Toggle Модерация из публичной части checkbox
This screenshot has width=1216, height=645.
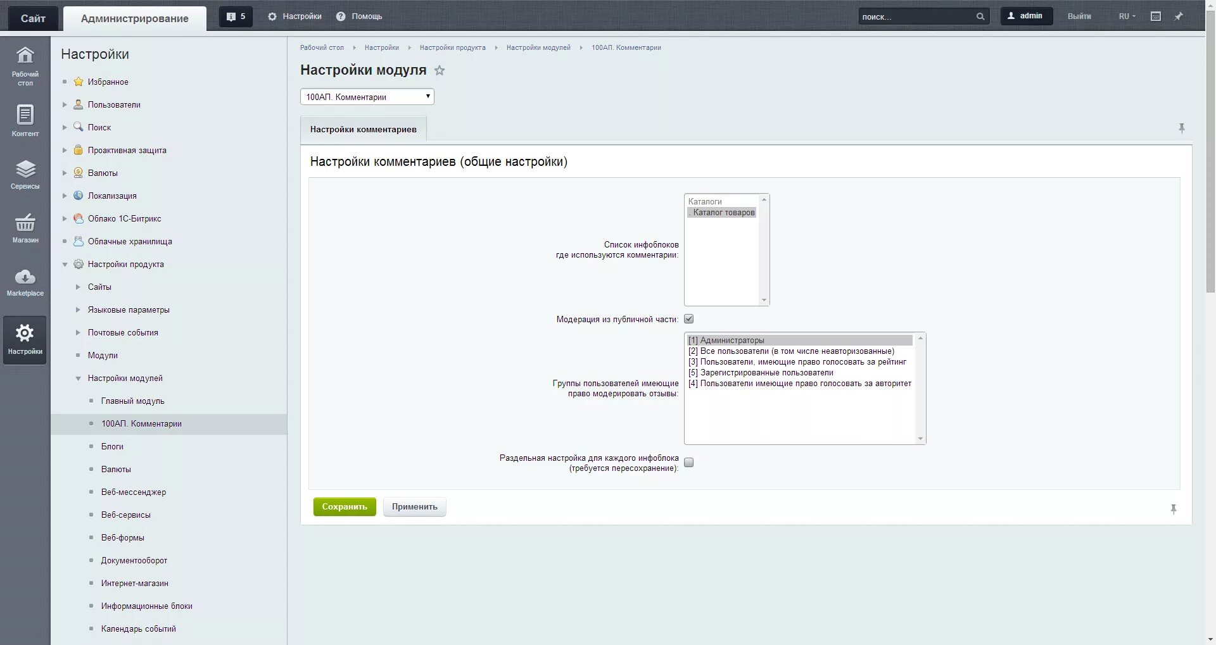click(689, 319)
